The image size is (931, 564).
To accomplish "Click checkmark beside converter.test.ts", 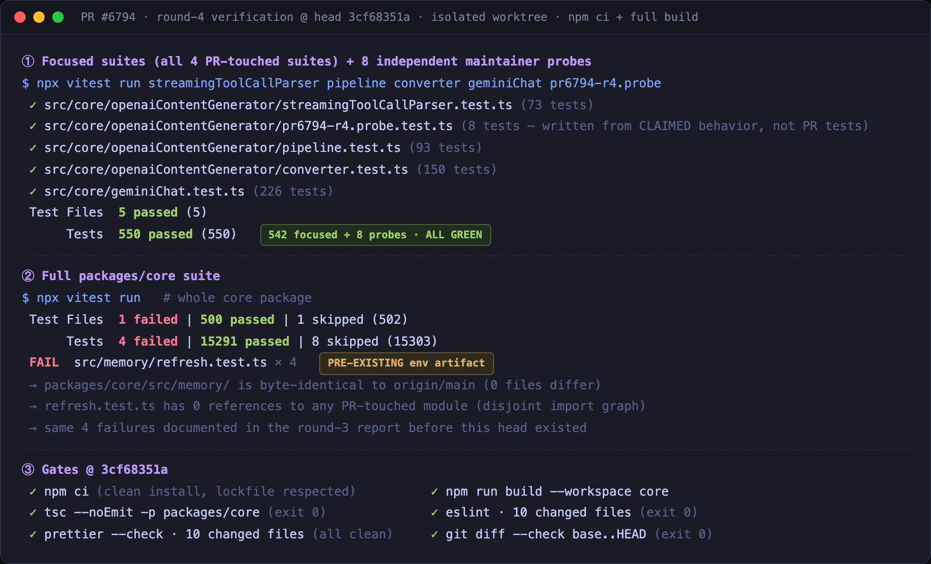I will point(33,169).
